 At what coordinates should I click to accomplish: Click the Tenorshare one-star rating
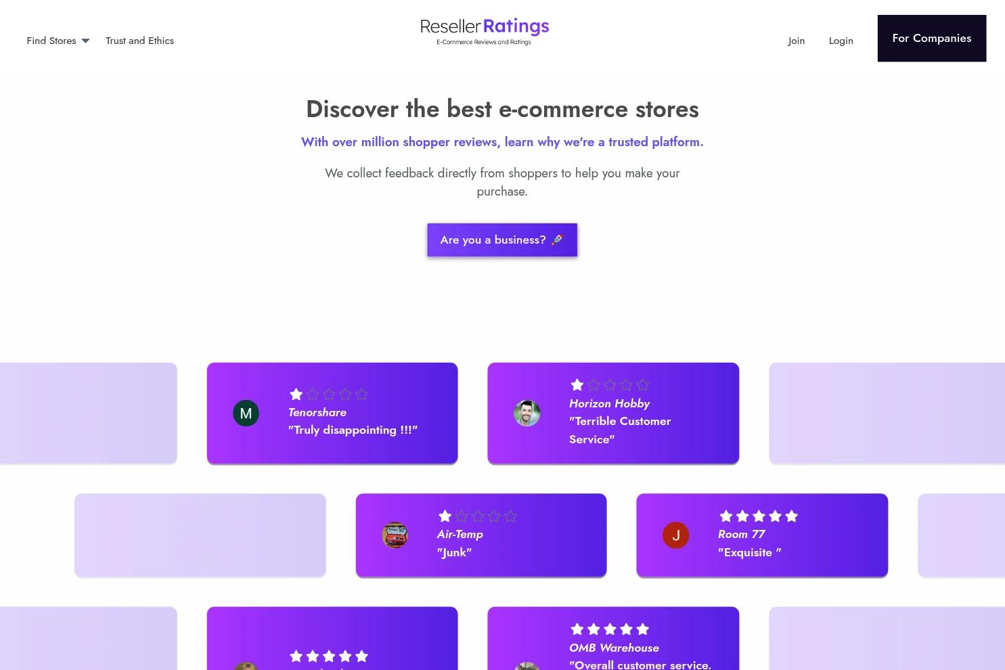click(329, 394)
